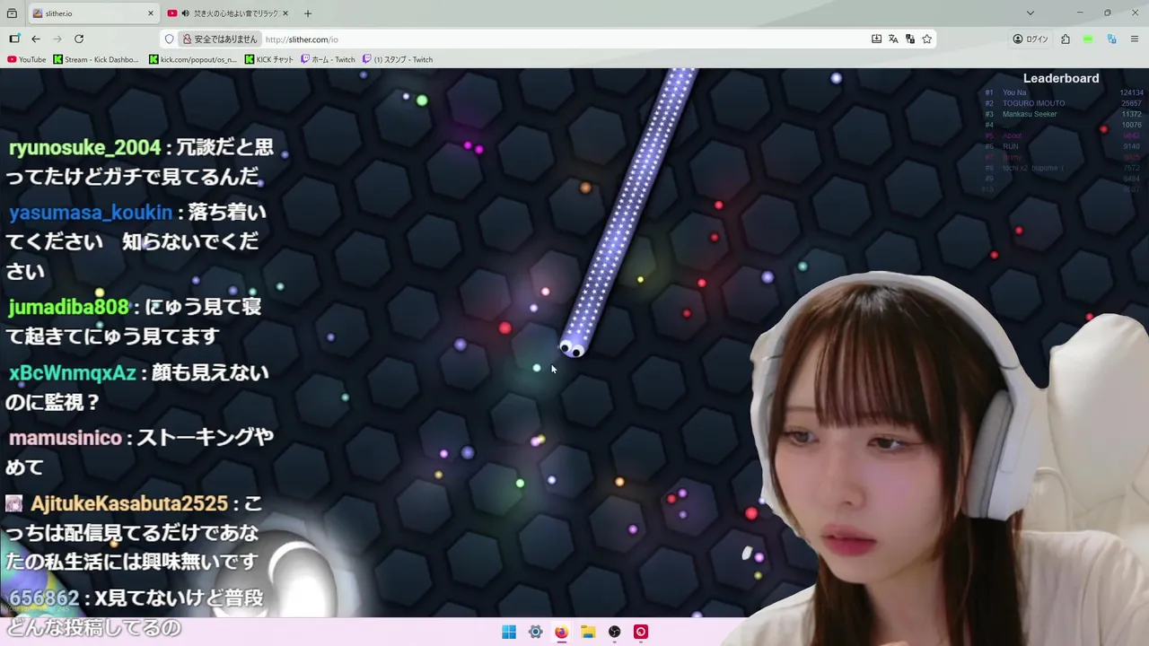Open File Explorer from taskbar

click(x=588, y=632)
